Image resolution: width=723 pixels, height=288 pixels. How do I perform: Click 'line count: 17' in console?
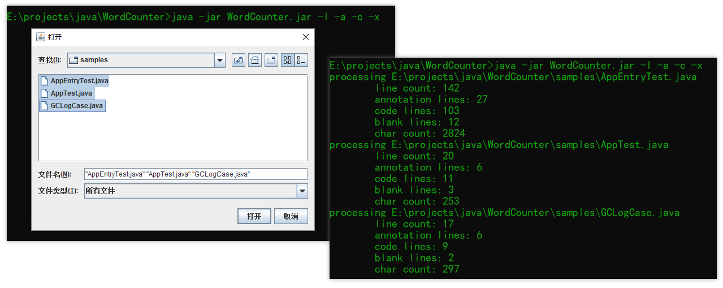[414, 224]
